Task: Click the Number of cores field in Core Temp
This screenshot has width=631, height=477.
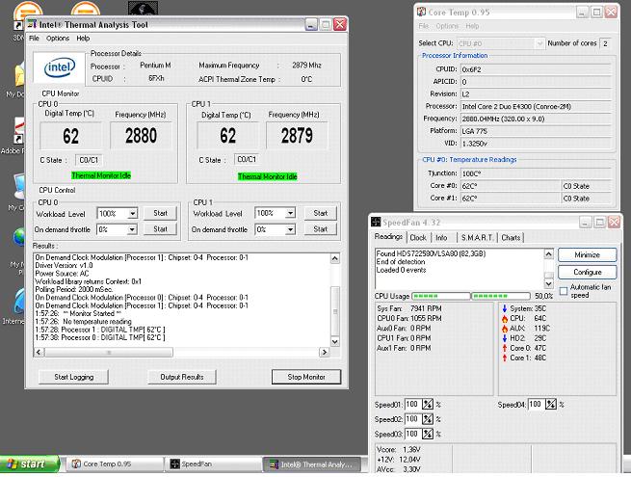Action: point(605,43)
